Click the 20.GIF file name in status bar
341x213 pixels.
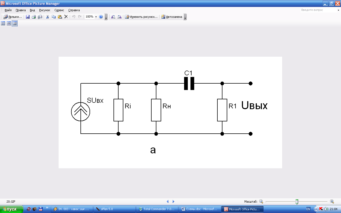coord(11,202)
